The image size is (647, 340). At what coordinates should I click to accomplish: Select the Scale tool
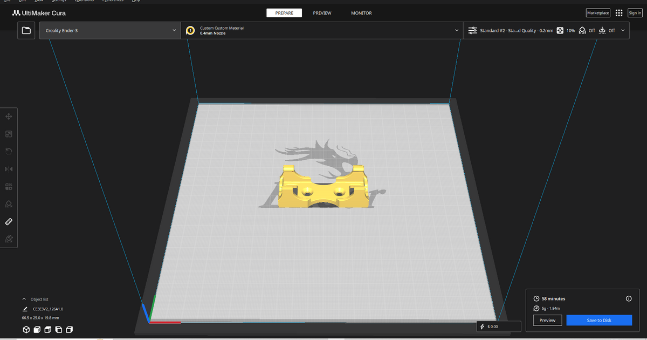(x=9, y=134)
